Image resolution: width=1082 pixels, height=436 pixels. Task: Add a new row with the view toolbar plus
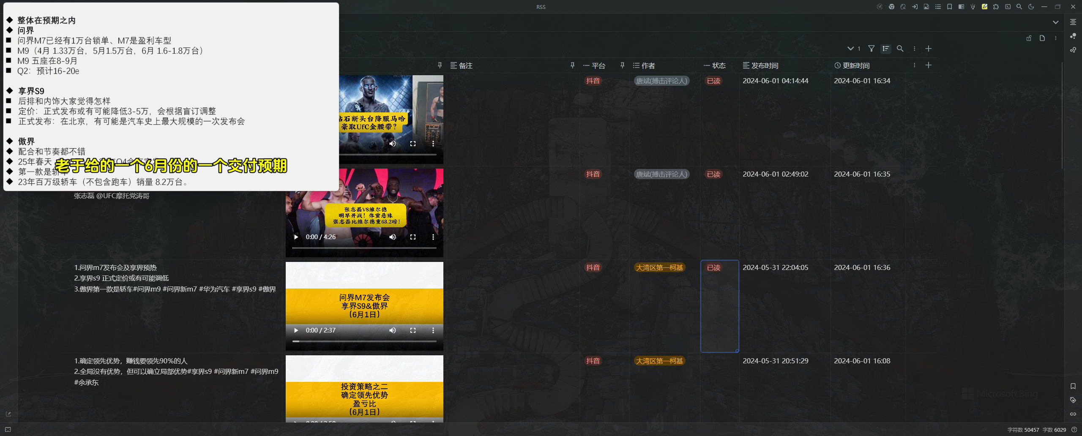(929, 49)
